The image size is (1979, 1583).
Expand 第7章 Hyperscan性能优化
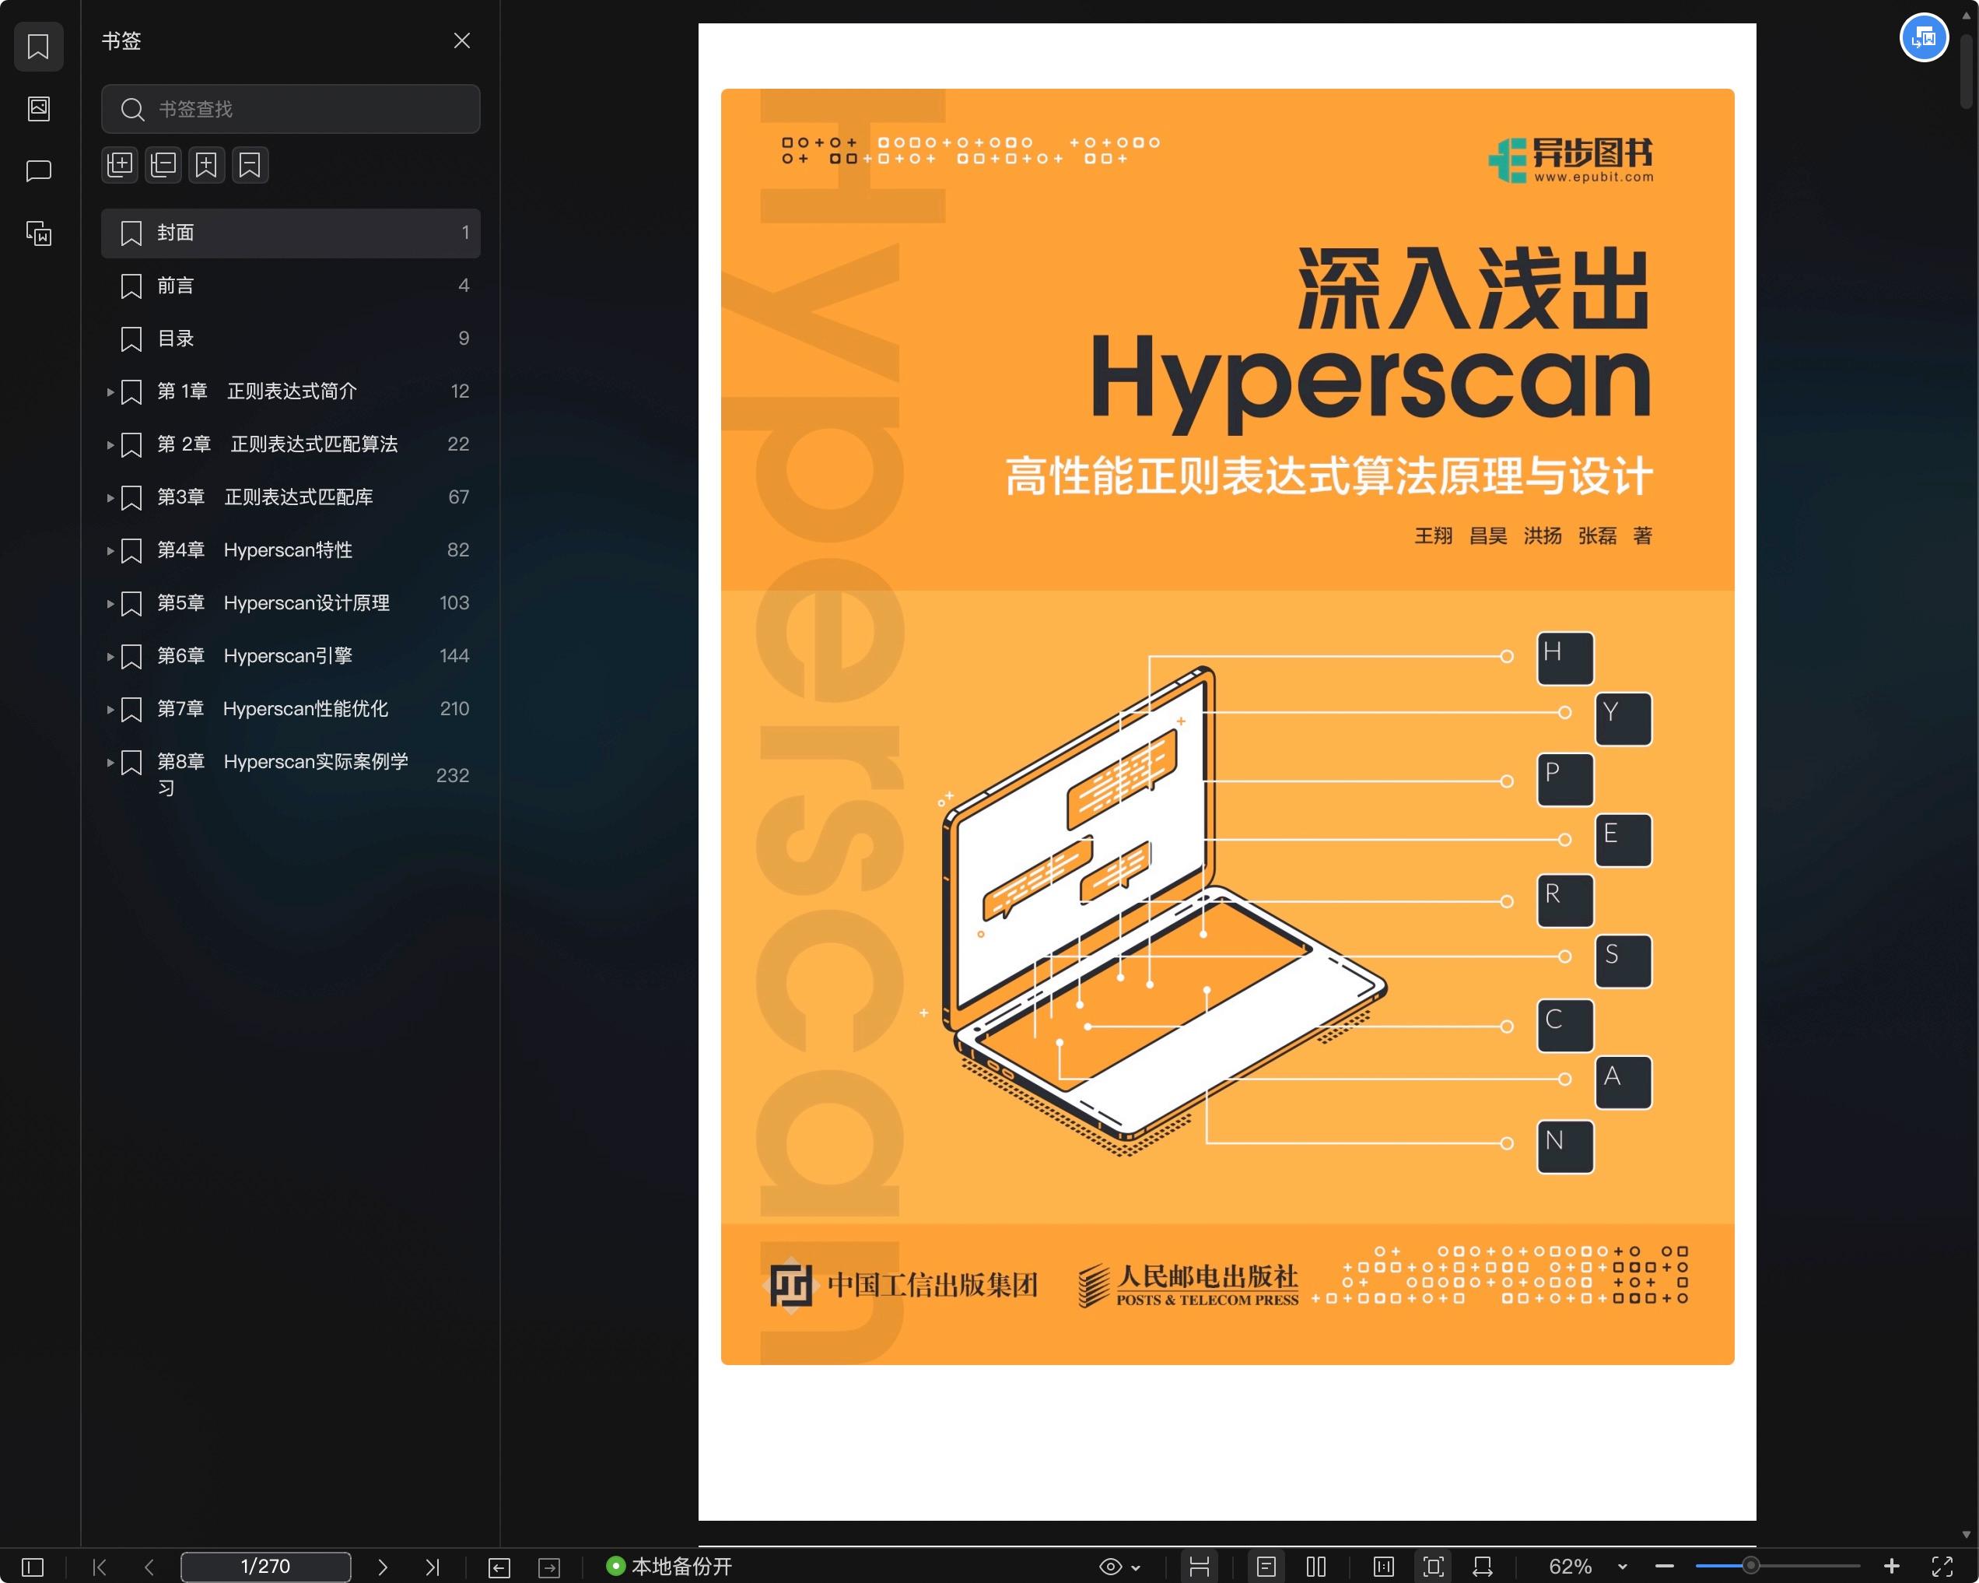click(x=110, y=709)
